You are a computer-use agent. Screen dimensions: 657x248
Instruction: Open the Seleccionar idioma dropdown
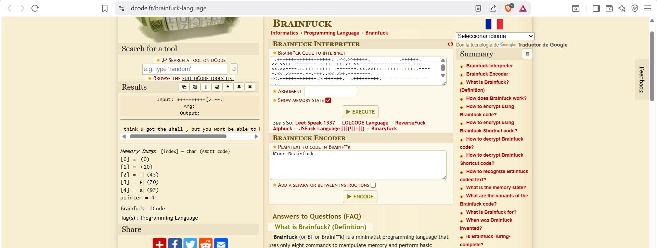(x=495, y=36)
